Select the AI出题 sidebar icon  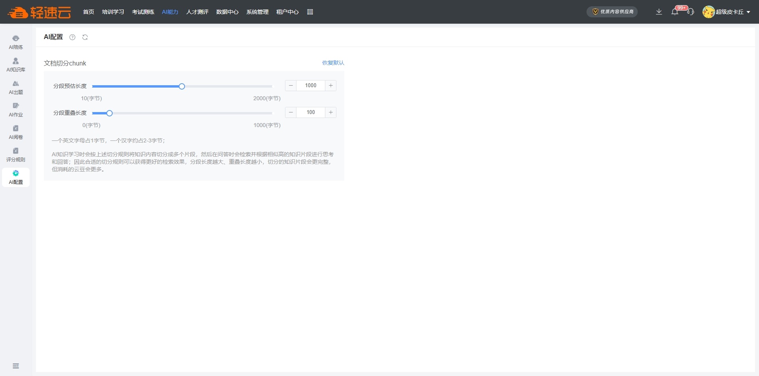point(16,87)
